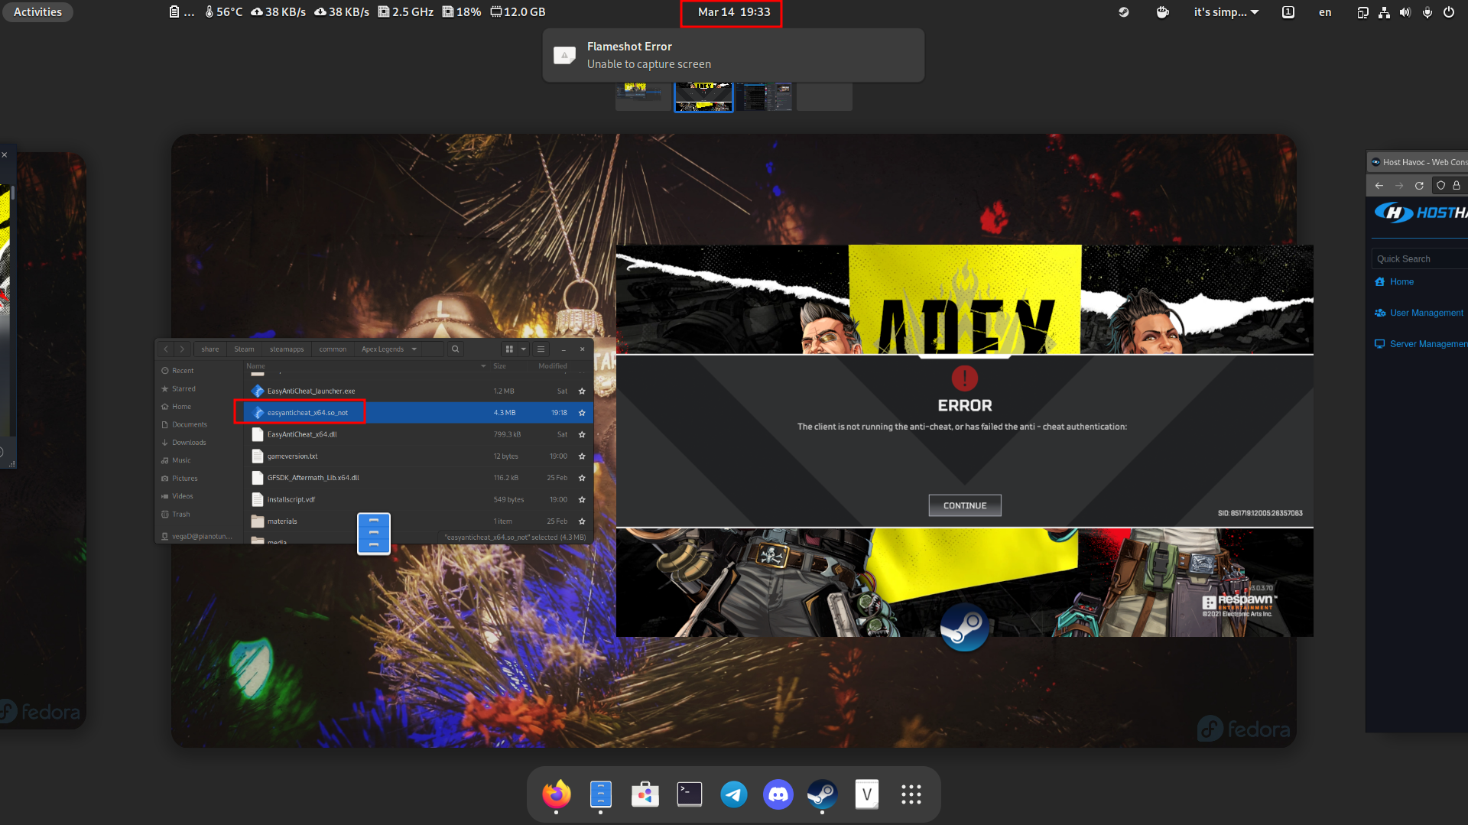
Task: Click the volume speaker icon in top bar
Action: pos(1405,12)
